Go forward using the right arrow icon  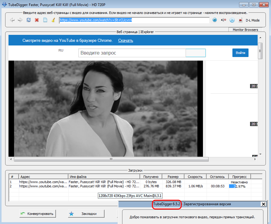point(20,20)
